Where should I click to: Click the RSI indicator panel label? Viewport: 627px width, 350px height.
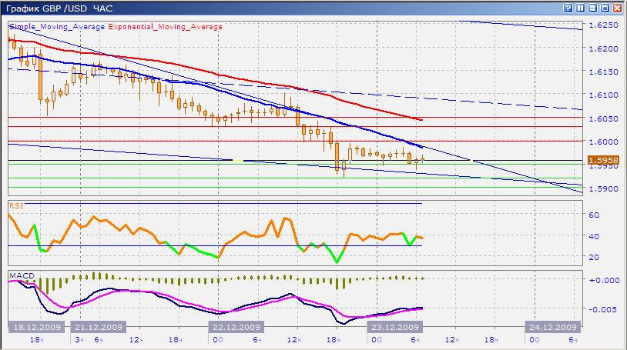pos(15,206)
